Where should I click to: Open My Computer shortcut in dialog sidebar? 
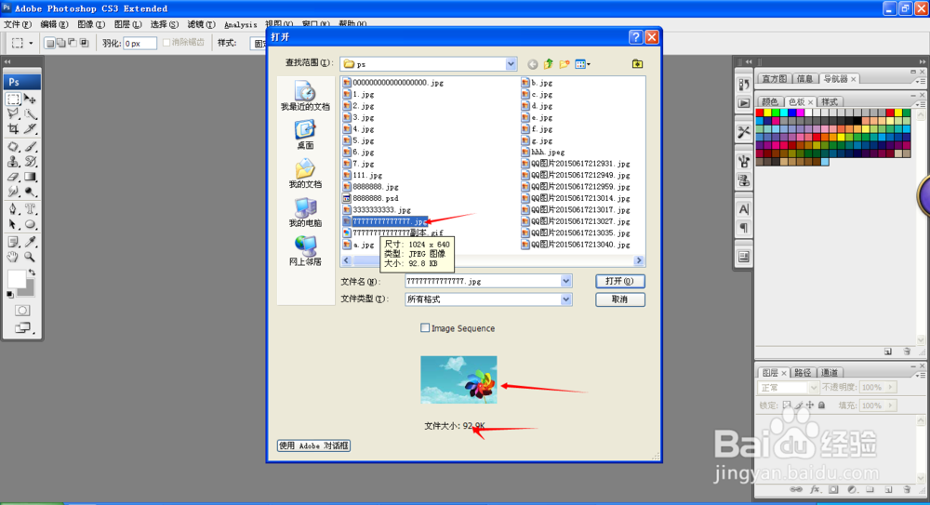pyautogui.click(x=305, y=212)
